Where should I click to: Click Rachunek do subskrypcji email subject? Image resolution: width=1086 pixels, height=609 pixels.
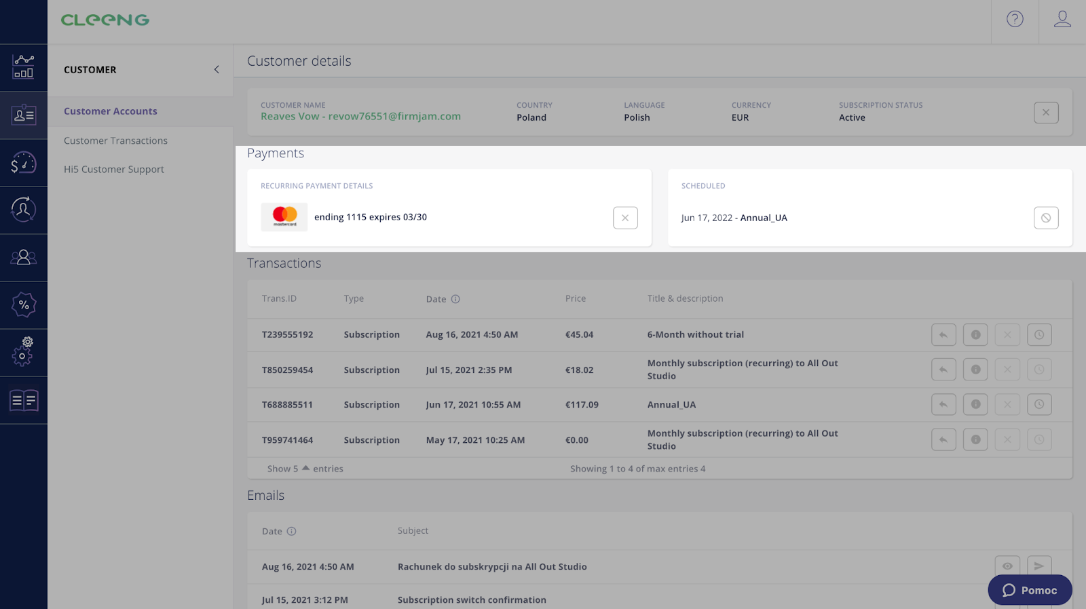click(x=492, y=566)
